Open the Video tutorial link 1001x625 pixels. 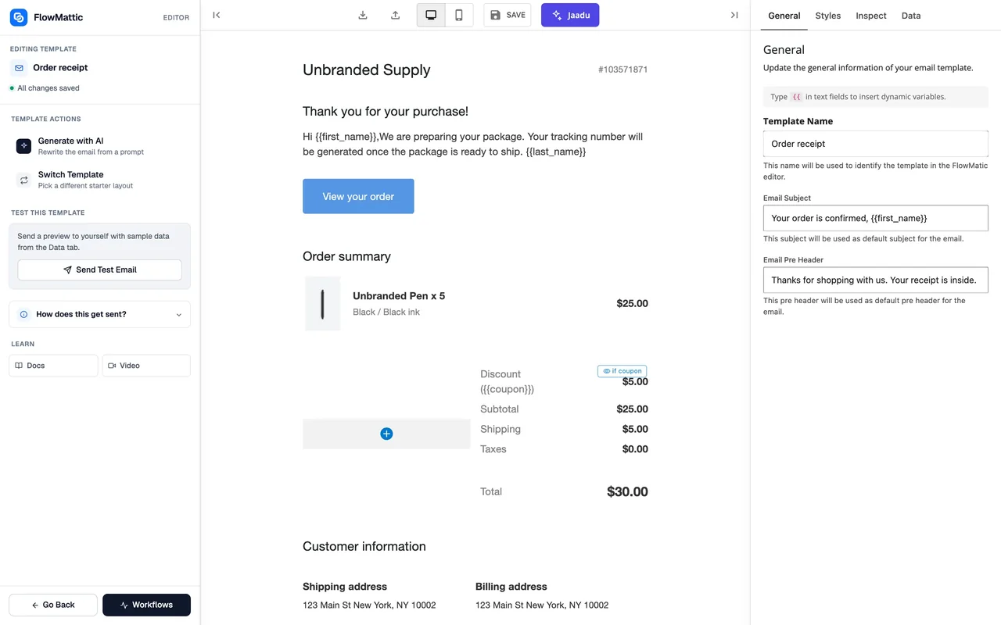point(146,366)
